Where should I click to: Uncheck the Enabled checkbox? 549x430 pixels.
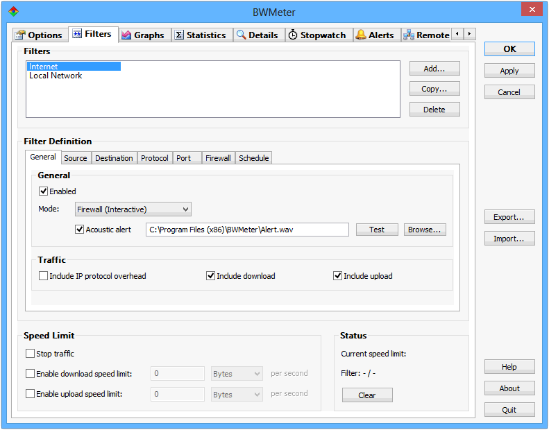[43, 191]
